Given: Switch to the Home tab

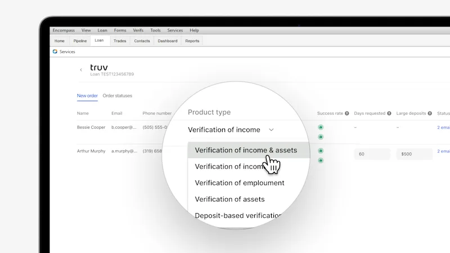Looking at the screenshot, I should 60,40.
